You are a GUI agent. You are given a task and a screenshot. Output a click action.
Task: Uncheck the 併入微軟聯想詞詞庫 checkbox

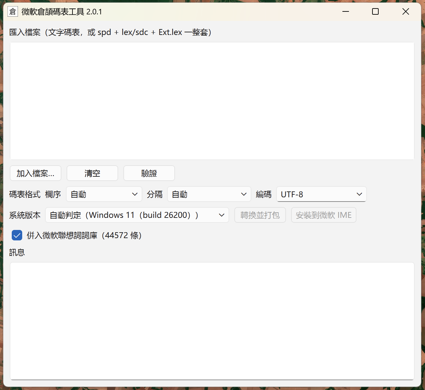click(17, 235)
